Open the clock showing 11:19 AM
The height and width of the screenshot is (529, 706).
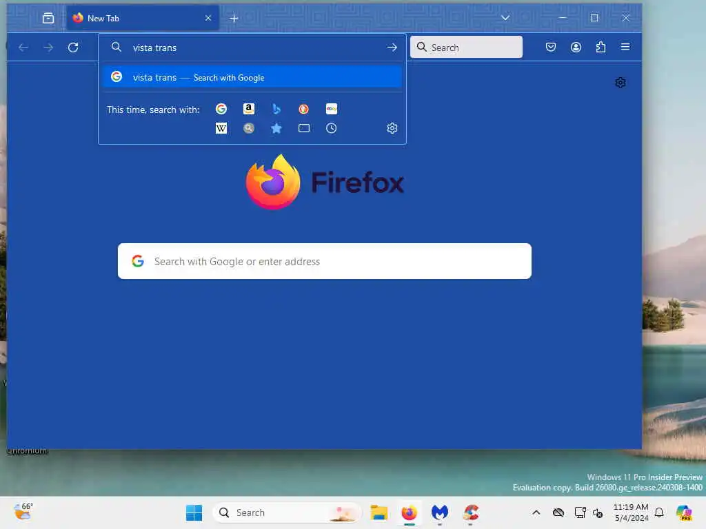tap(632, 512)
